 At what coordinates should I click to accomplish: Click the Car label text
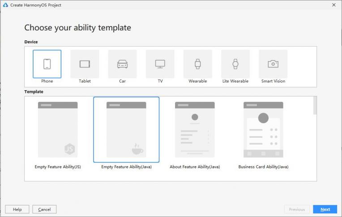(x=122, y=81)
